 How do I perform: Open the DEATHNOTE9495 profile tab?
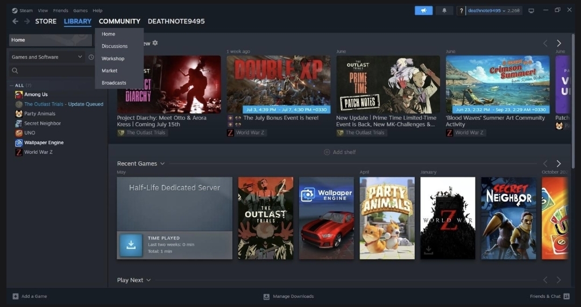pos(176,21)
